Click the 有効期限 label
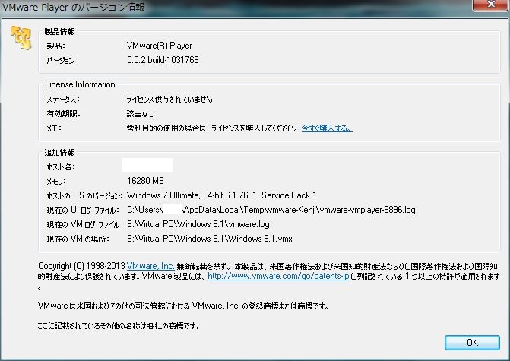This screenshot has height=361, width=510. point(63,114)
